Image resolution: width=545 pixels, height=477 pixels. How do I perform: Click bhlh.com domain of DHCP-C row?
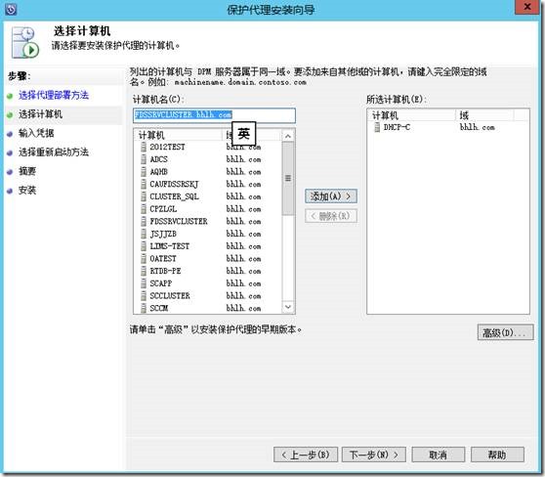click(x=477, y=127)
